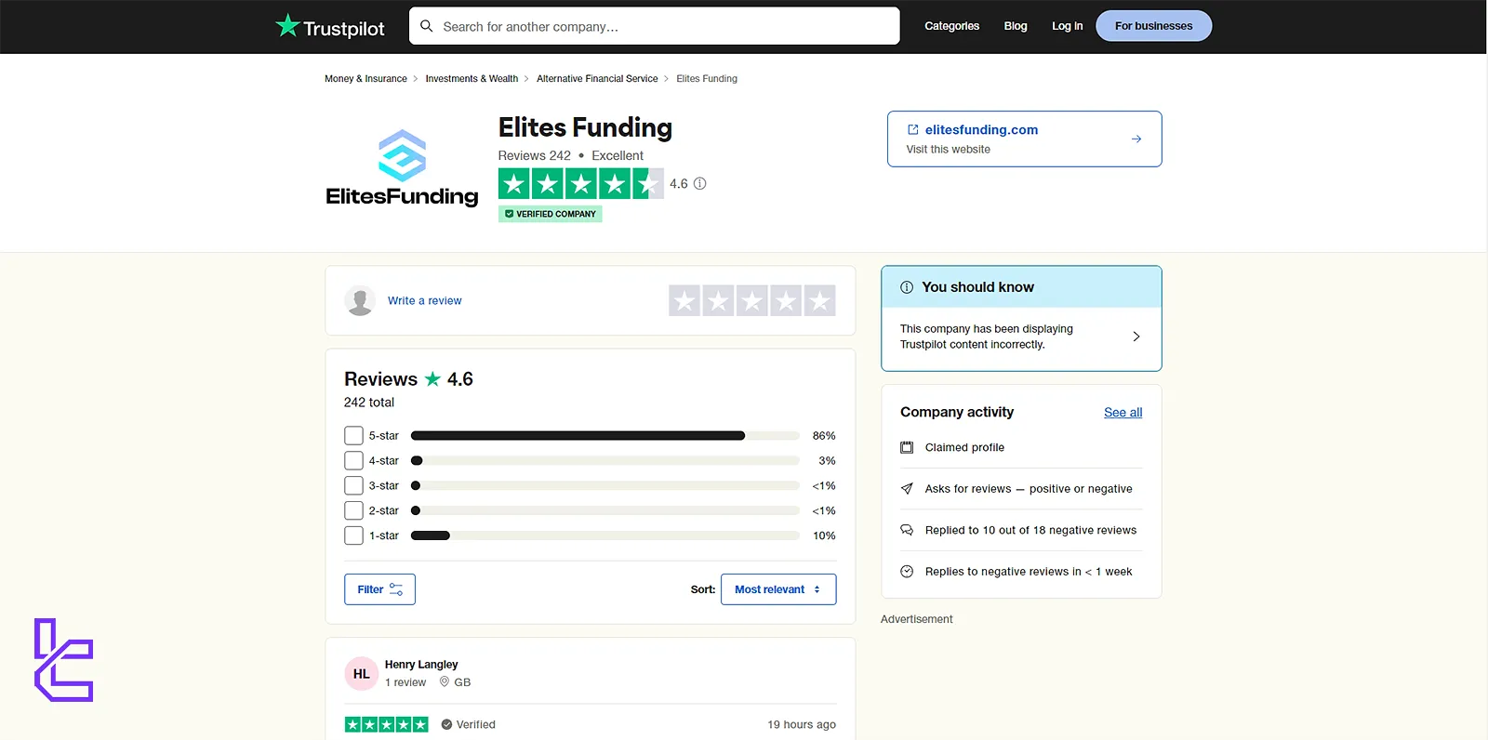The image size is (1488, 740).
Task: Tick the 1-star filter checkbox
Action: (x=353, y=535)
